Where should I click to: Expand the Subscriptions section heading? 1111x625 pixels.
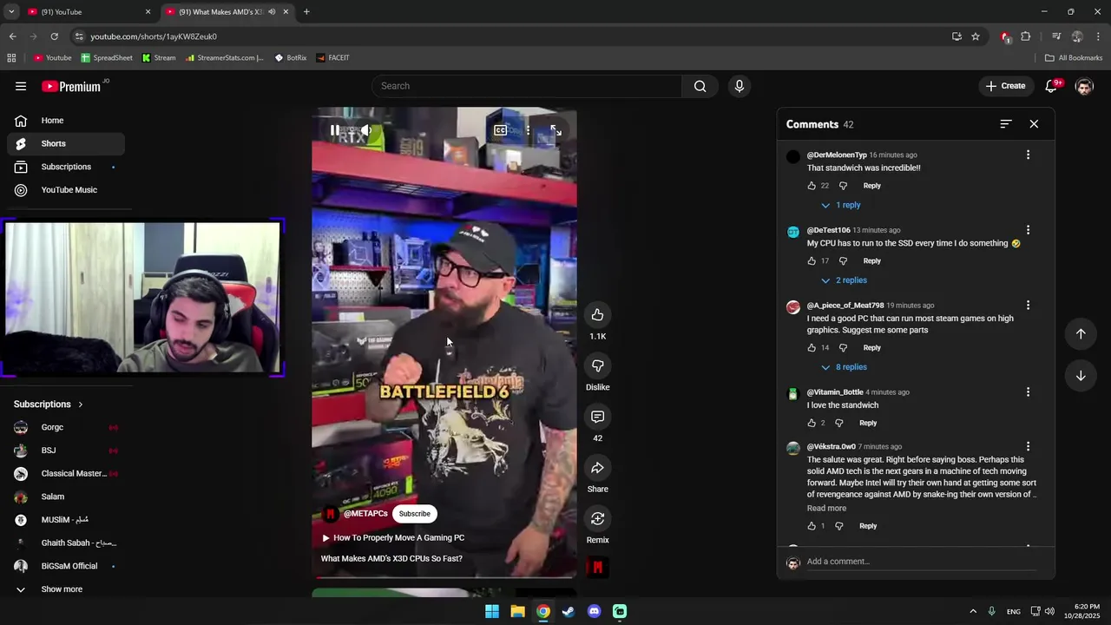pos(49,405)
